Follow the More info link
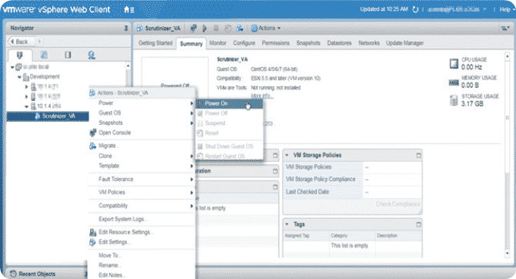 (x=262, y=96)
